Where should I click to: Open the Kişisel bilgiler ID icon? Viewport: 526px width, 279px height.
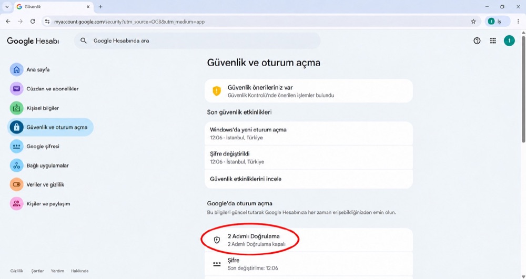pyautogui.click(x=16, y=108)
